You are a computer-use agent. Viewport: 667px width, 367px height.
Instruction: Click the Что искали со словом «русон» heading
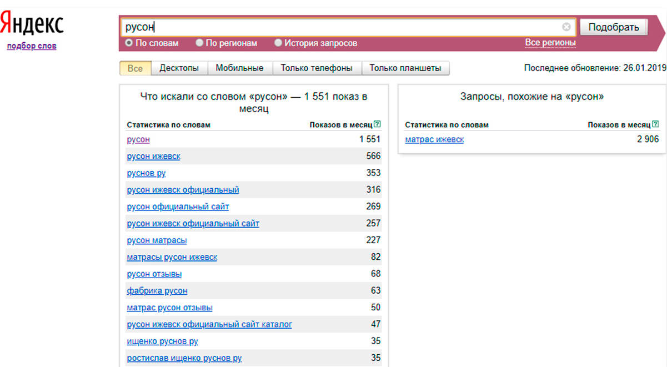(x=254, y=103)
